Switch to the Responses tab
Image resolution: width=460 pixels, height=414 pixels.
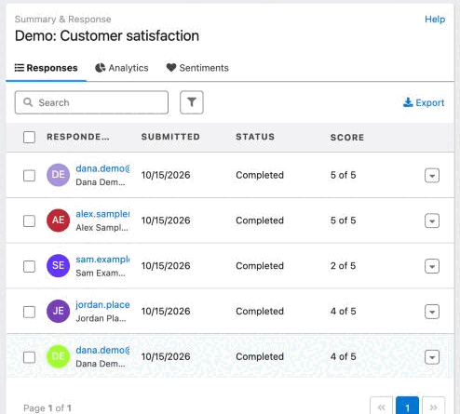(x=46, y=68)
